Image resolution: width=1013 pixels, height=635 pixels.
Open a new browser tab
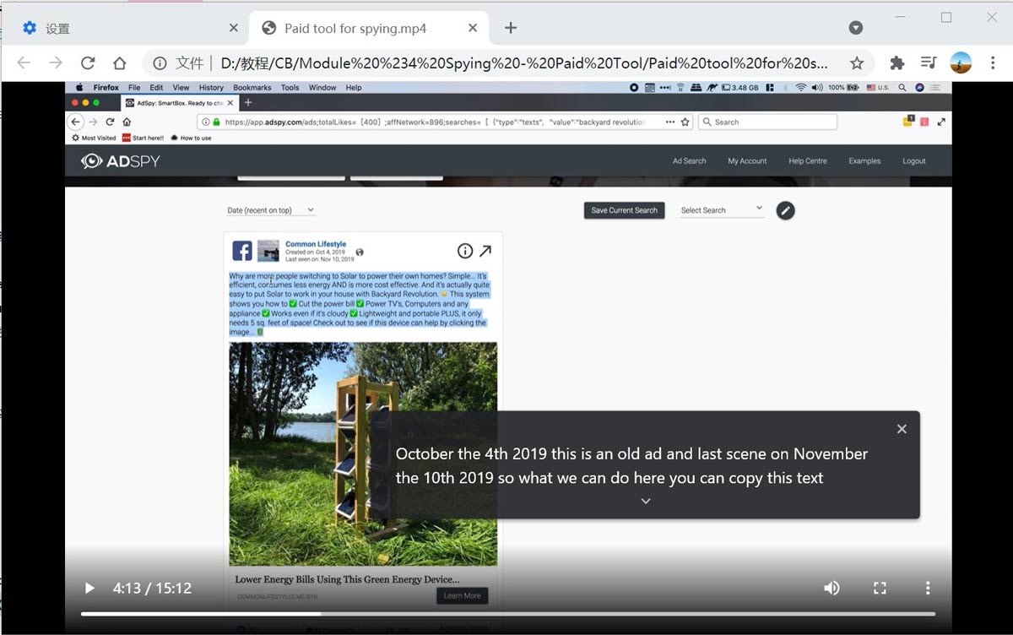click(510, 28)
